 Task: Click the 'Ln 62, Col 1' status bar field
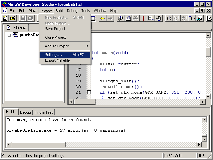(179, 156)
